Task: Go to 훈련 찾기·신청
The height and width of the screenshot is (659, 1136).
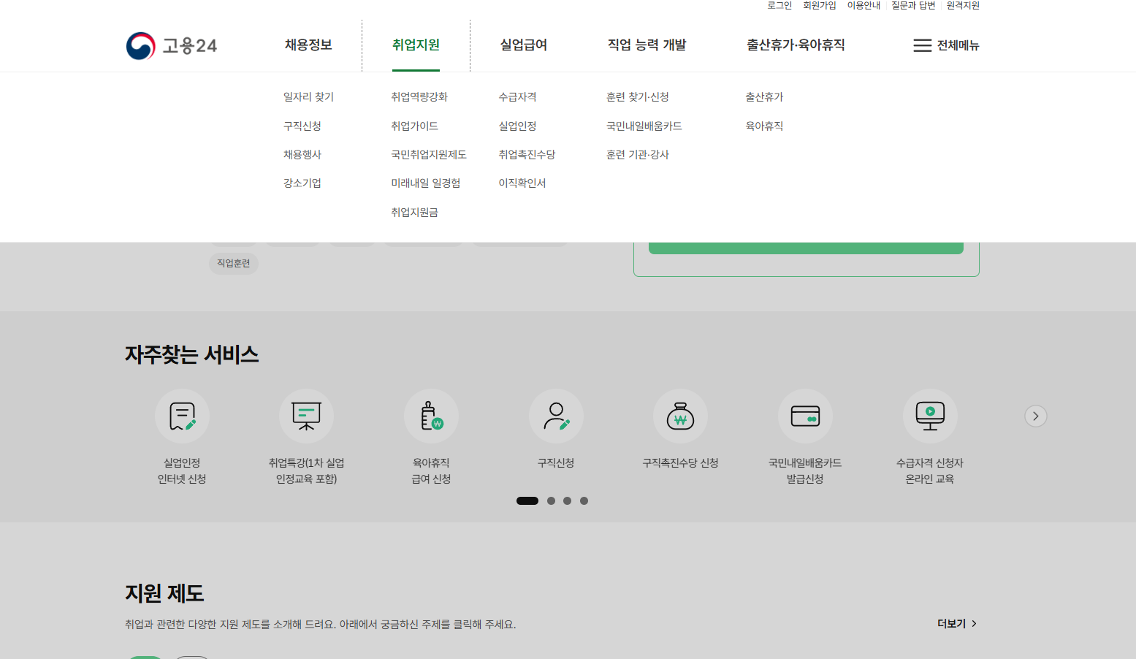Action: [x=639, y=96]
